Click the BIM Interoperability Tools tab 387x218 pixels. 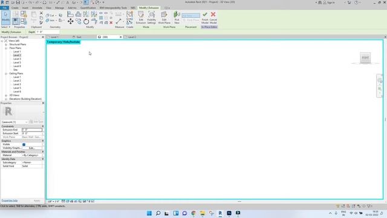[x=113, y=8]
